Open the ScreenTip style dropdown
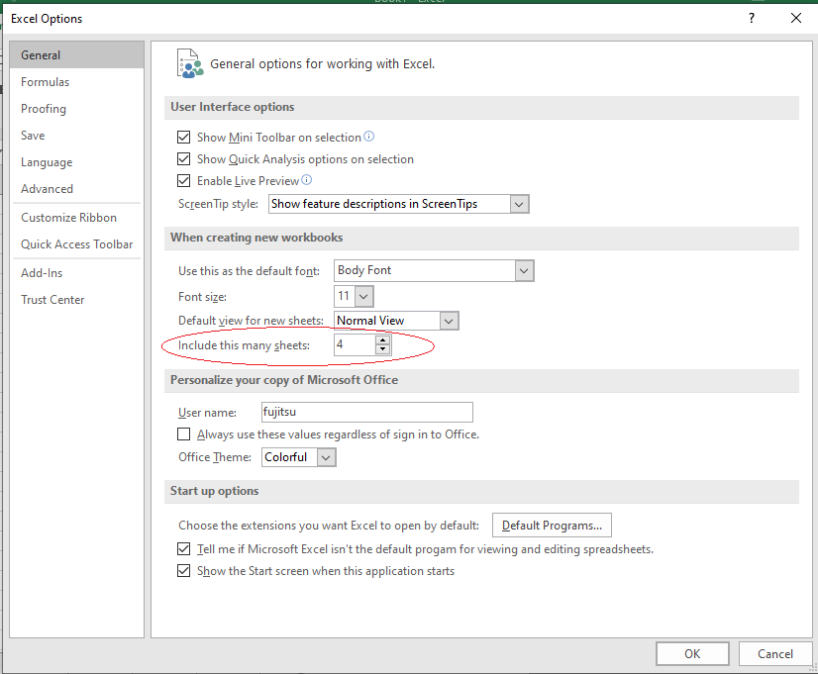The height and width of the screenshot is (674, 818). [520, 204]
